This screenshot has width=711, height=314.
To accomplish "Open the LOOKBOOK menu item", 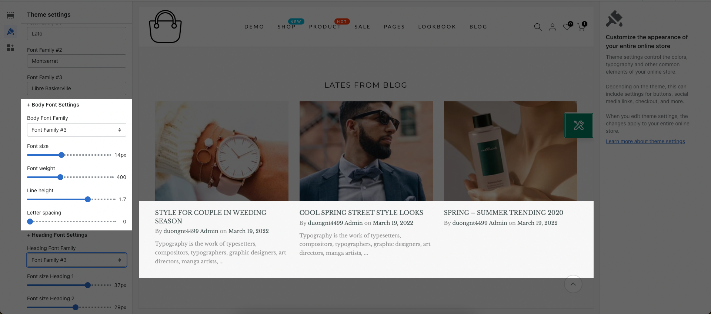I will click(x=437, y=27).
